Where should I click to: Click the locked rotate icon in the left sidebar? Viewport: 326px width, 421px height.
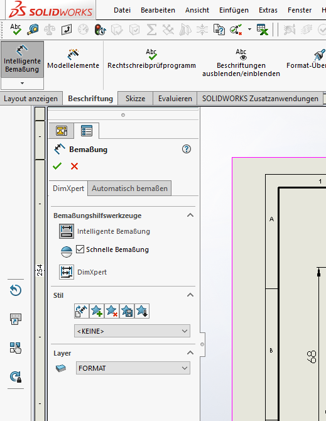pos(16,376)
